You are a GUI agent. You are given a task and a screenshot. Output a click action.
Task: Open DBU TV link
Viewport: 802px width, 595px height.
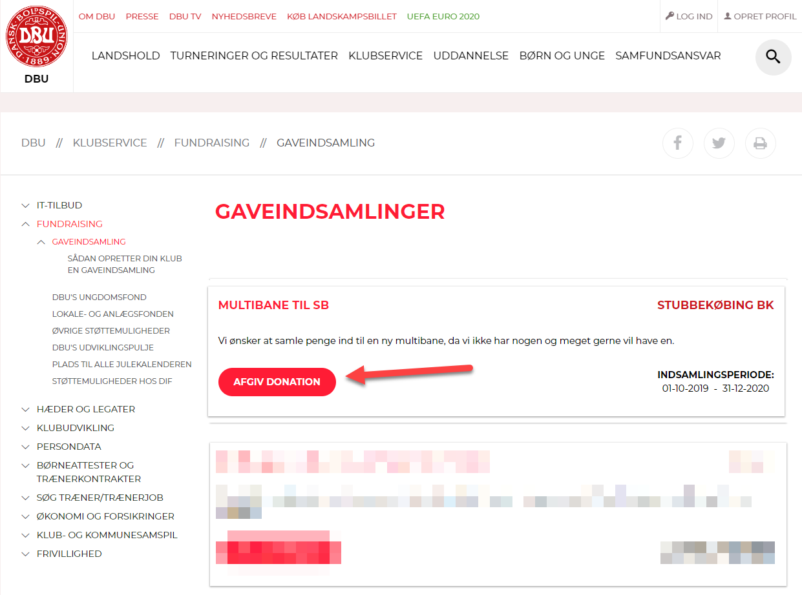tap(185, 17)
